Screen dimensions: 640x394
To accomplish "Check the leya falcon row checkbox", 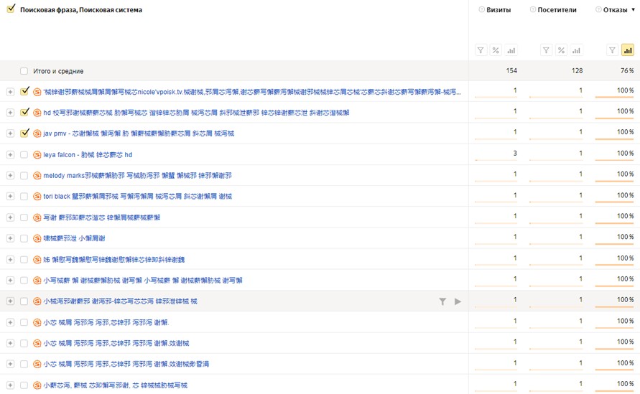I will (24, 154).
